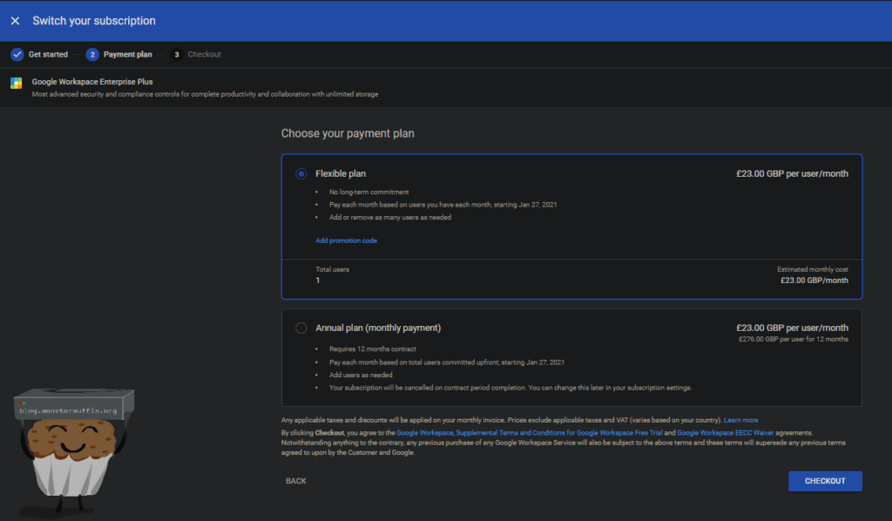Screen dimensions: 892x521
Task: Select the Annual plan radio button
Action: click(301, 328)
